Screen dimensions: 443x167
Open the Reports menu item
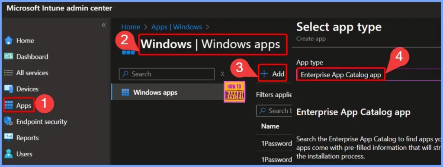click(x=27, y=138)
